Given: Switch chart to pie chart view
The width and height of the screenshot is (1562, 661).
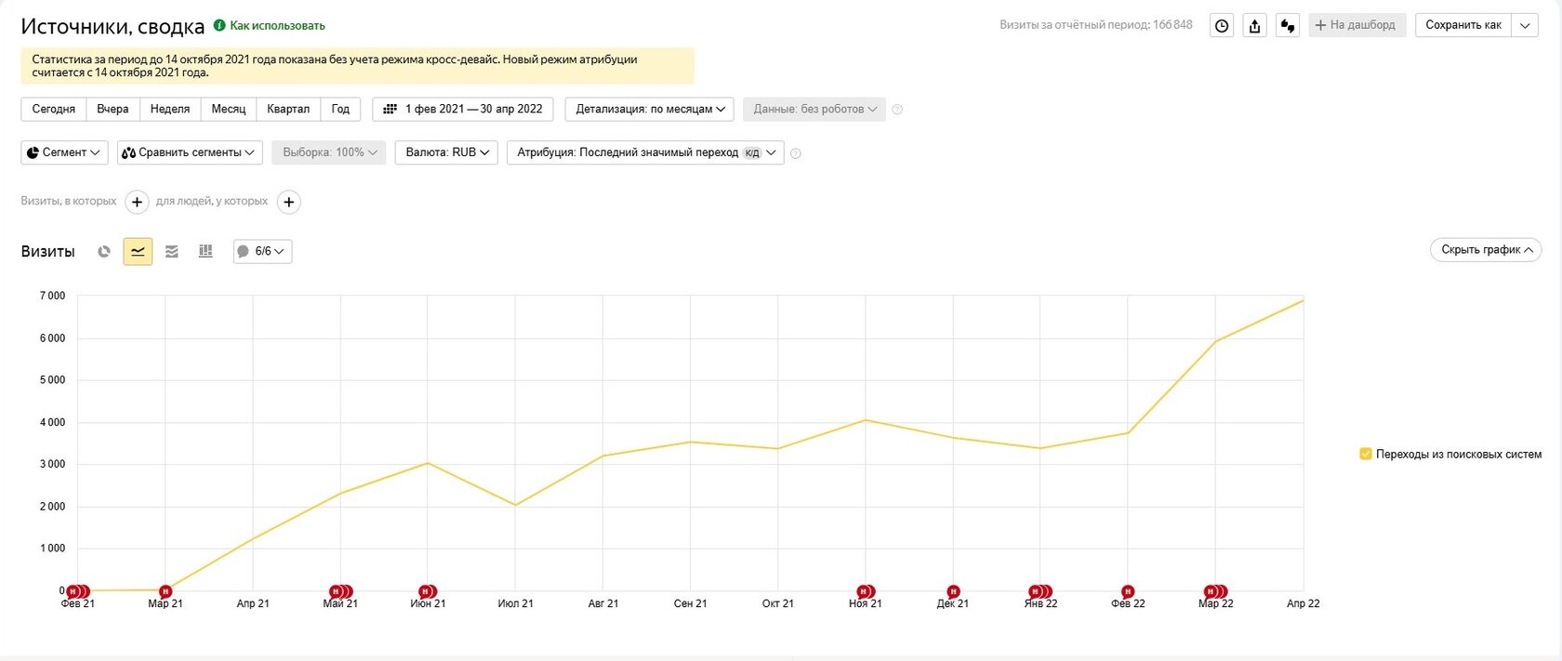Looking at the screenshot, I should pos(104,252).
